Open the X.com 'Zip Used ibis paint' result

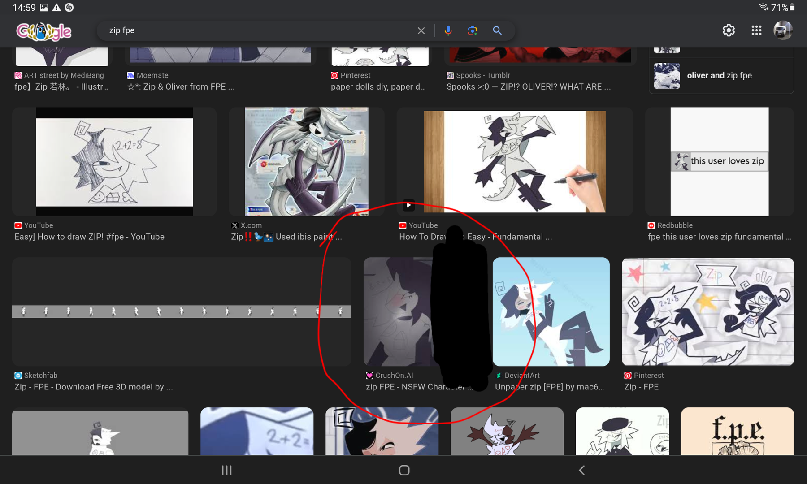[x=286, y=237]
